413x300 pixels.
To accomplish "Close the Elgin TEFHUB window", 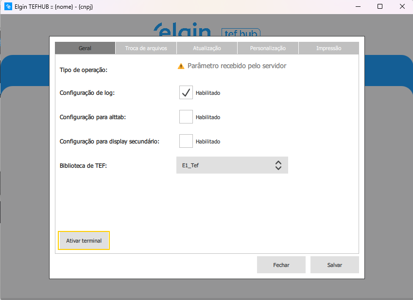I will click(x=402, y=7).
